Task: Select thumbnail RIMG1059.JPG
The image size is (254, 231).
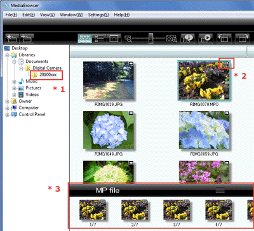Action: pos(204,130)
